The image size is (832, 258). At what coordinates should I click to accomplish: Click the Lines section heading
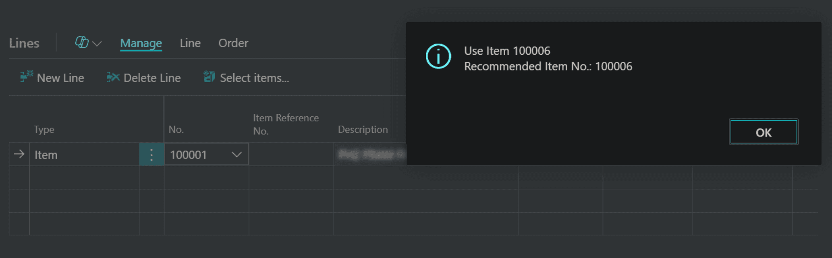24,43
